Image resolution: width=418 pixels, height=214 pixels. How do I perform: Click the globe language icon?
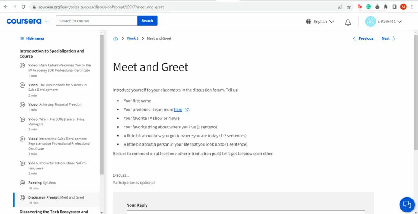[x=309, y=22]
